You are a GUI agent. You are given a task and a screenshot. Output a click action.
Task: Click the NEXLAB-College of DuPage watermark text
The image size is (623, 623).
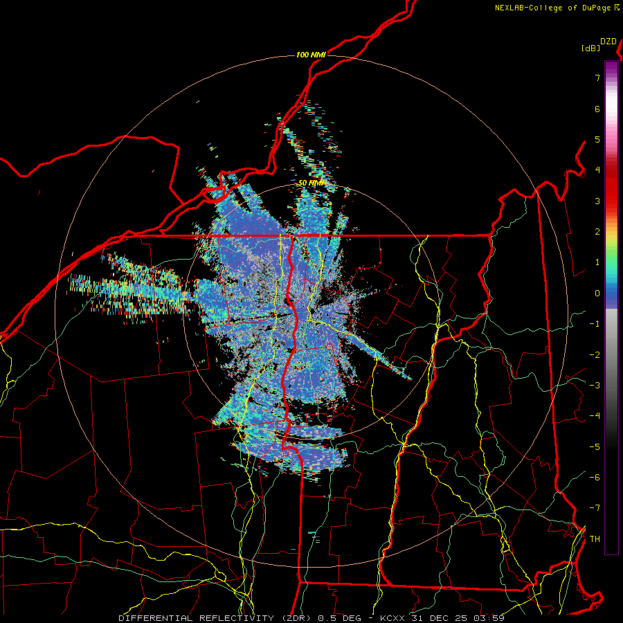click(557, 8)
